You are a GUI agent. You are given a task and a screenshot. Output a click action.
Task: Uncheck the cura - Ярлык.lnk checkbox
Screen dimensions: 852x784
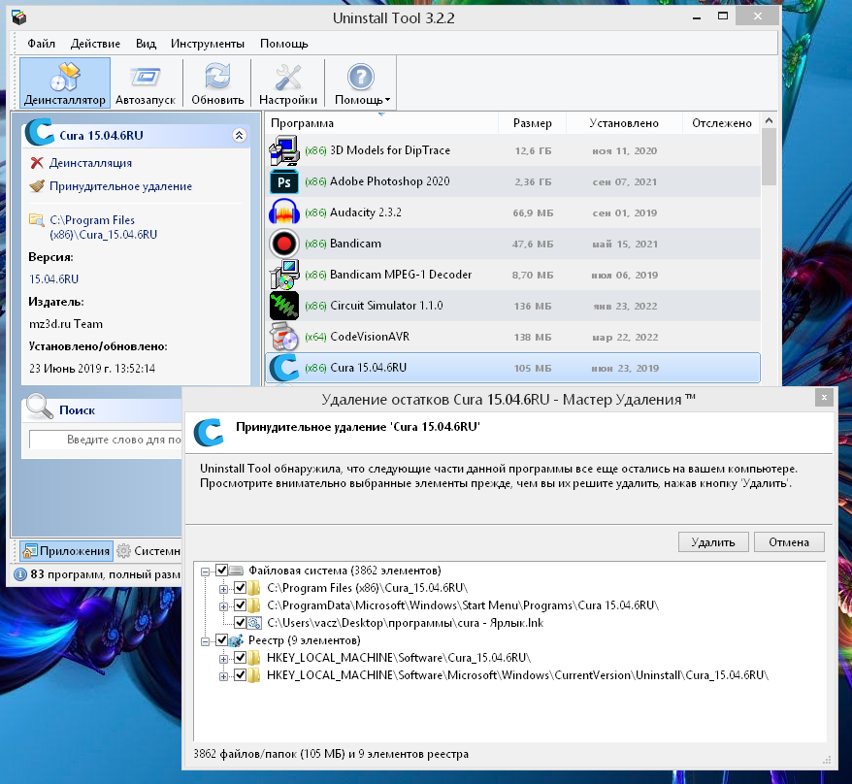pyautogui.click(x=241, y=623)
